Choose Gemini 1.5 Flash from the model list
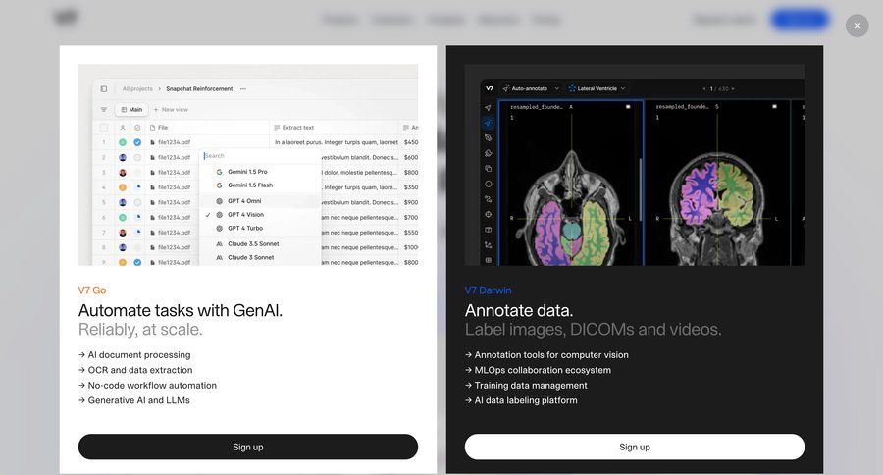Screen dimensions: 883x475 tap(249, 185)
